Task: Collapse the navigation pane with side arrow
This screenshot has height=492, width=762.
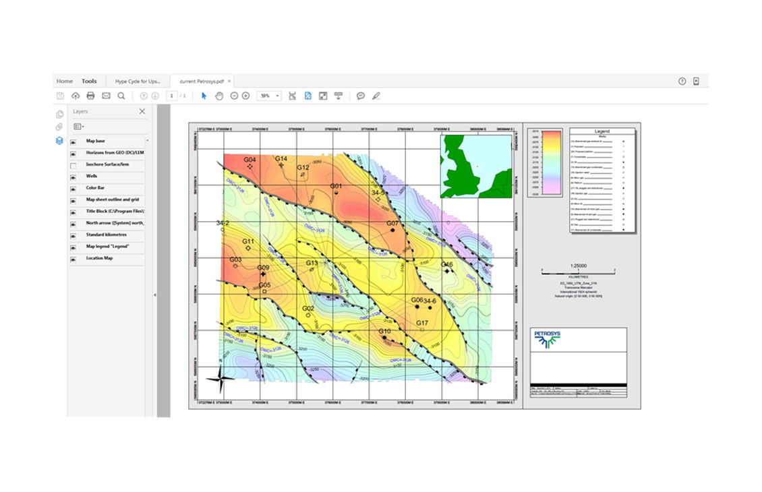Action: point(154,295)
